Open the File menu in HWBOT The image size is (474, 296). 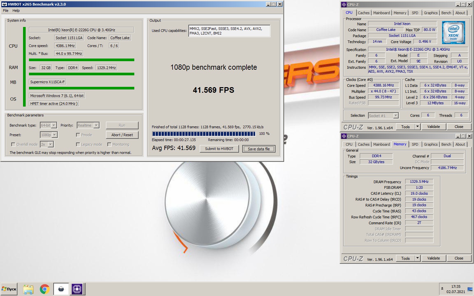[x=6, y=11]
